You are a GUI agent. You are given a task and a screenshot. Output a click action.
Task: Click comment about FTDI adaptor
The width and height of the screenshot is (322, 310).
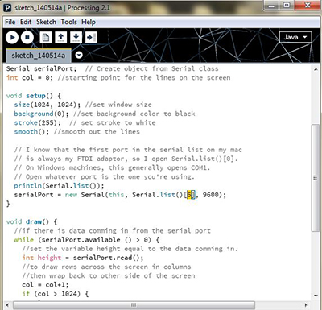(126, 159)
